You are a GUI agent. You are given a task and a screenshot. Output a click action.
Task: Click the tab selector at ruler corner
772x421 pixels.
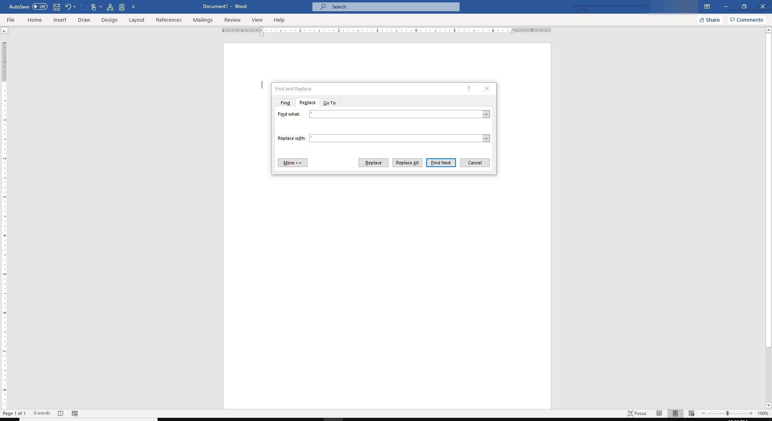(x=4, y=31)
